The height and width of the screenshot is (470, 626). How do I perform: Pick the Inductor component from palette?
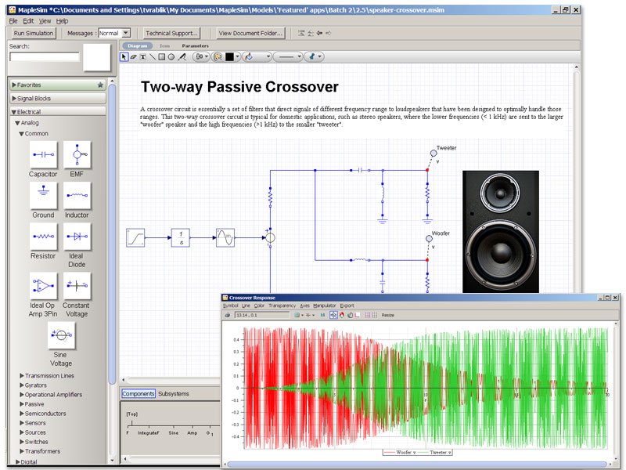tap(77, 196)
